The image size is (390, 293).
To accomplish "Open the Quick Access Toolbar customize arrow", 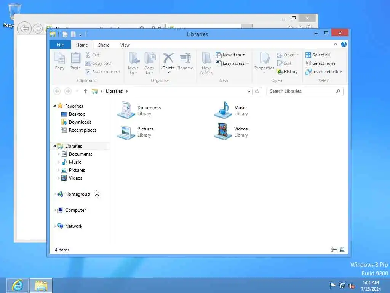I will (80, 35).
